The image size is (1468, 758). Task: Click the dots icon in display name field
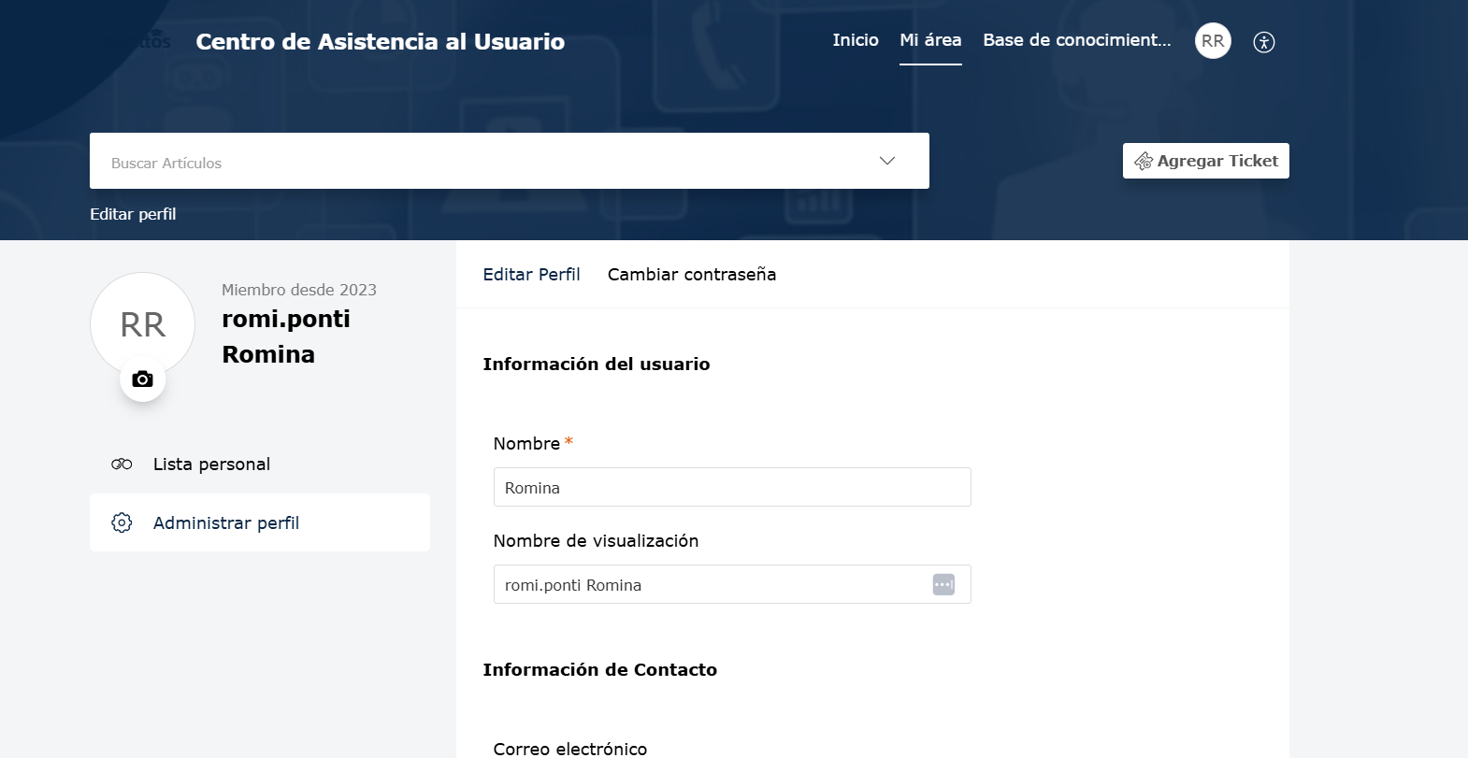[x=943, y=584]
